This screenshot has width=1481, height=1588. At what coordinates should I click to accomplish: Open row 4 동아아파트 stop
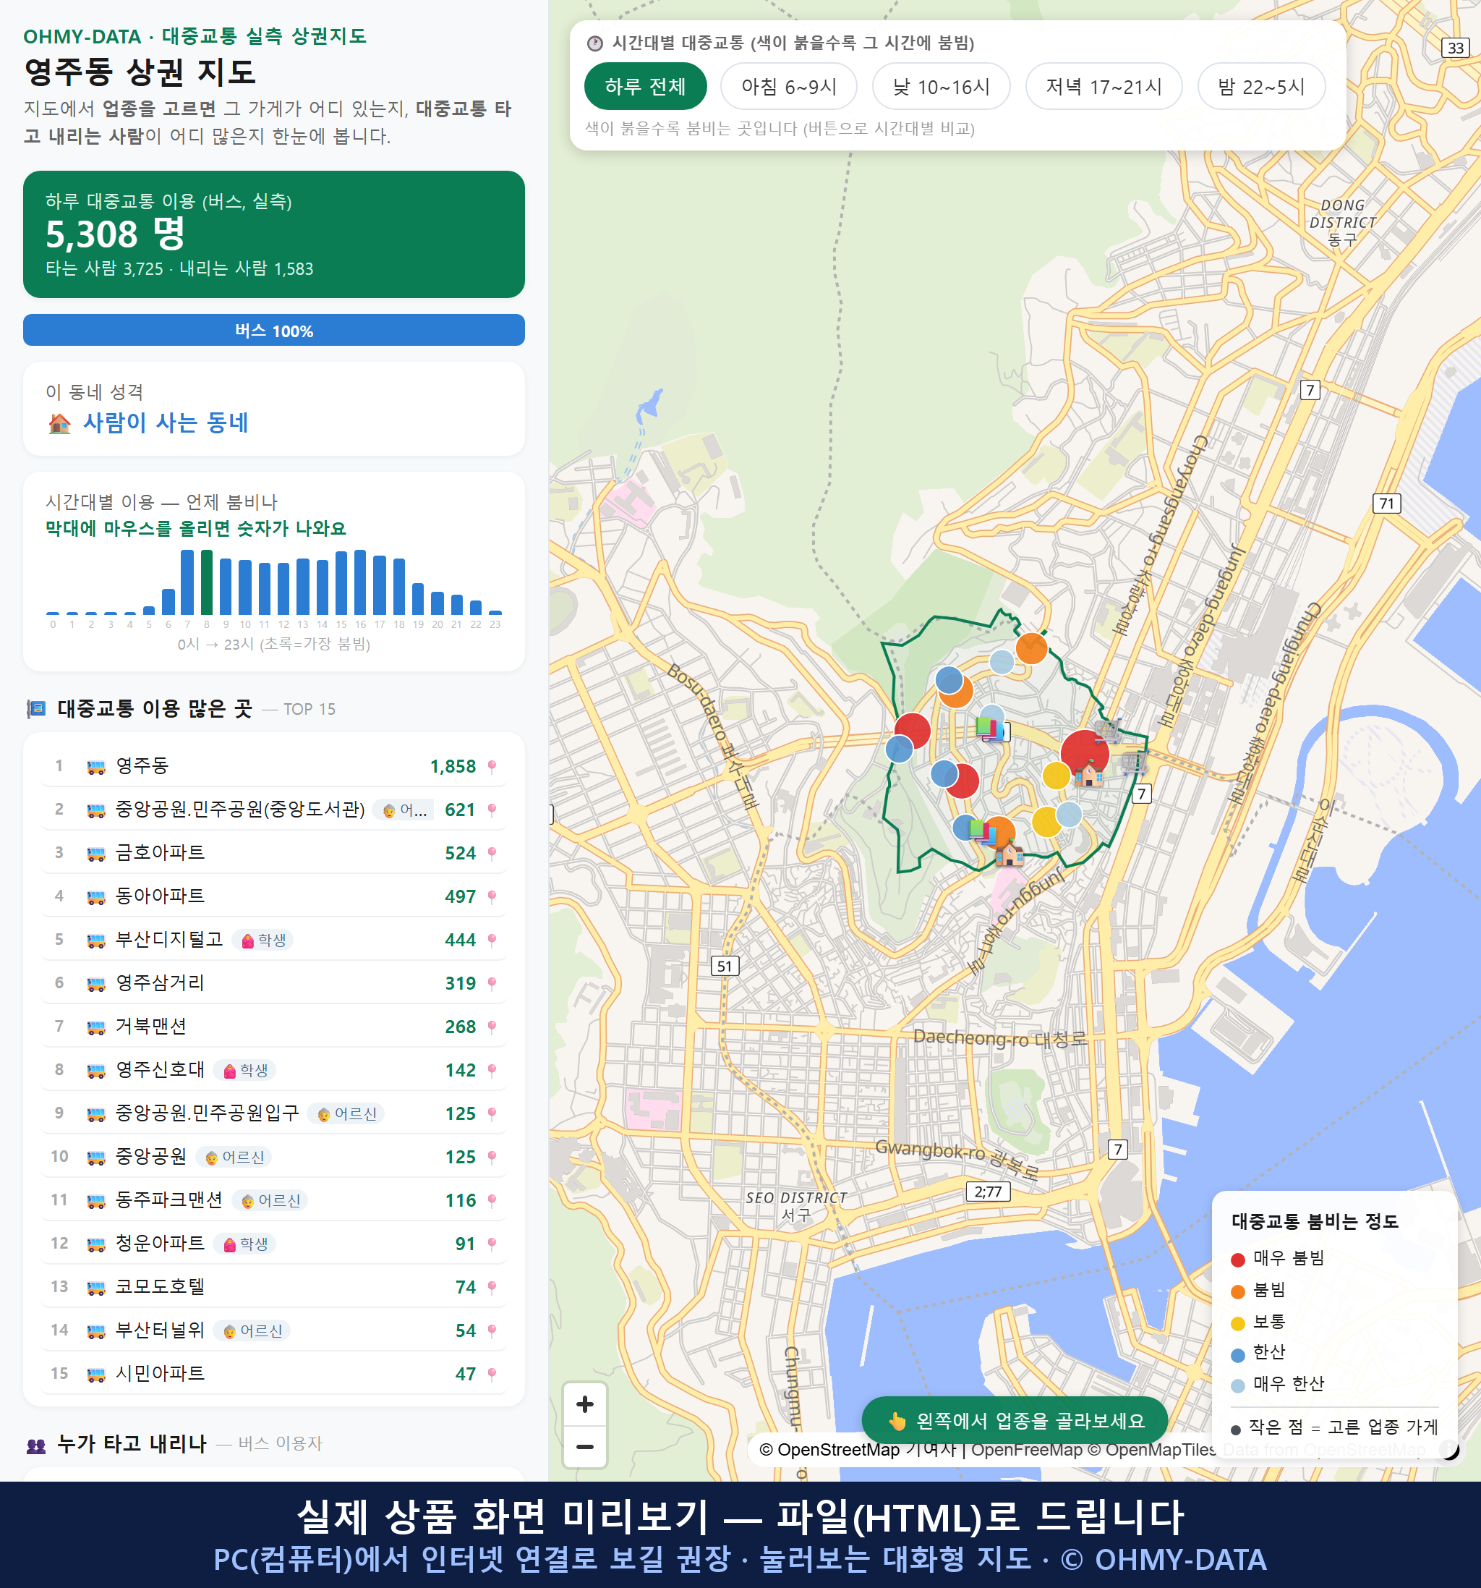point(274,897)
